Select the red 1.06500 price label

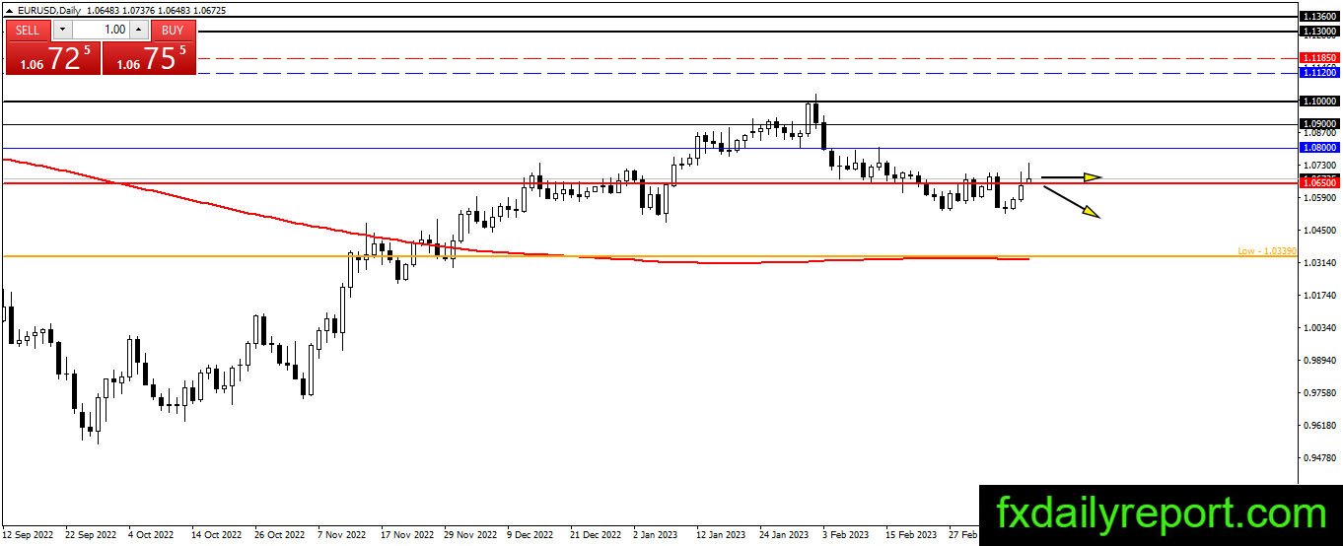pyautogui.click(x=1319, y=183)
